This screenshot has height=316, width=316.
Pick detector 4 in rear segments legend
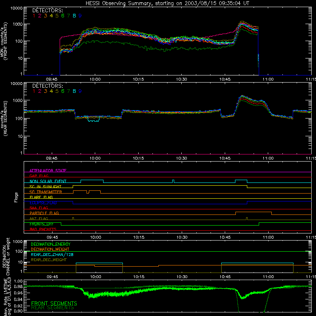pos(51,91)
